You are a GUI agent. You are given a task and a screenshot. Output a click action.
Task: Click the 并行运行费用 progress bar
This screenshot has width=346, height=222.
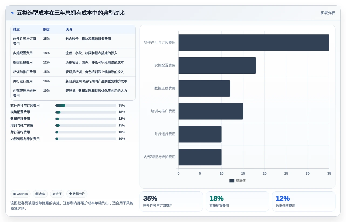click(86, 132)
